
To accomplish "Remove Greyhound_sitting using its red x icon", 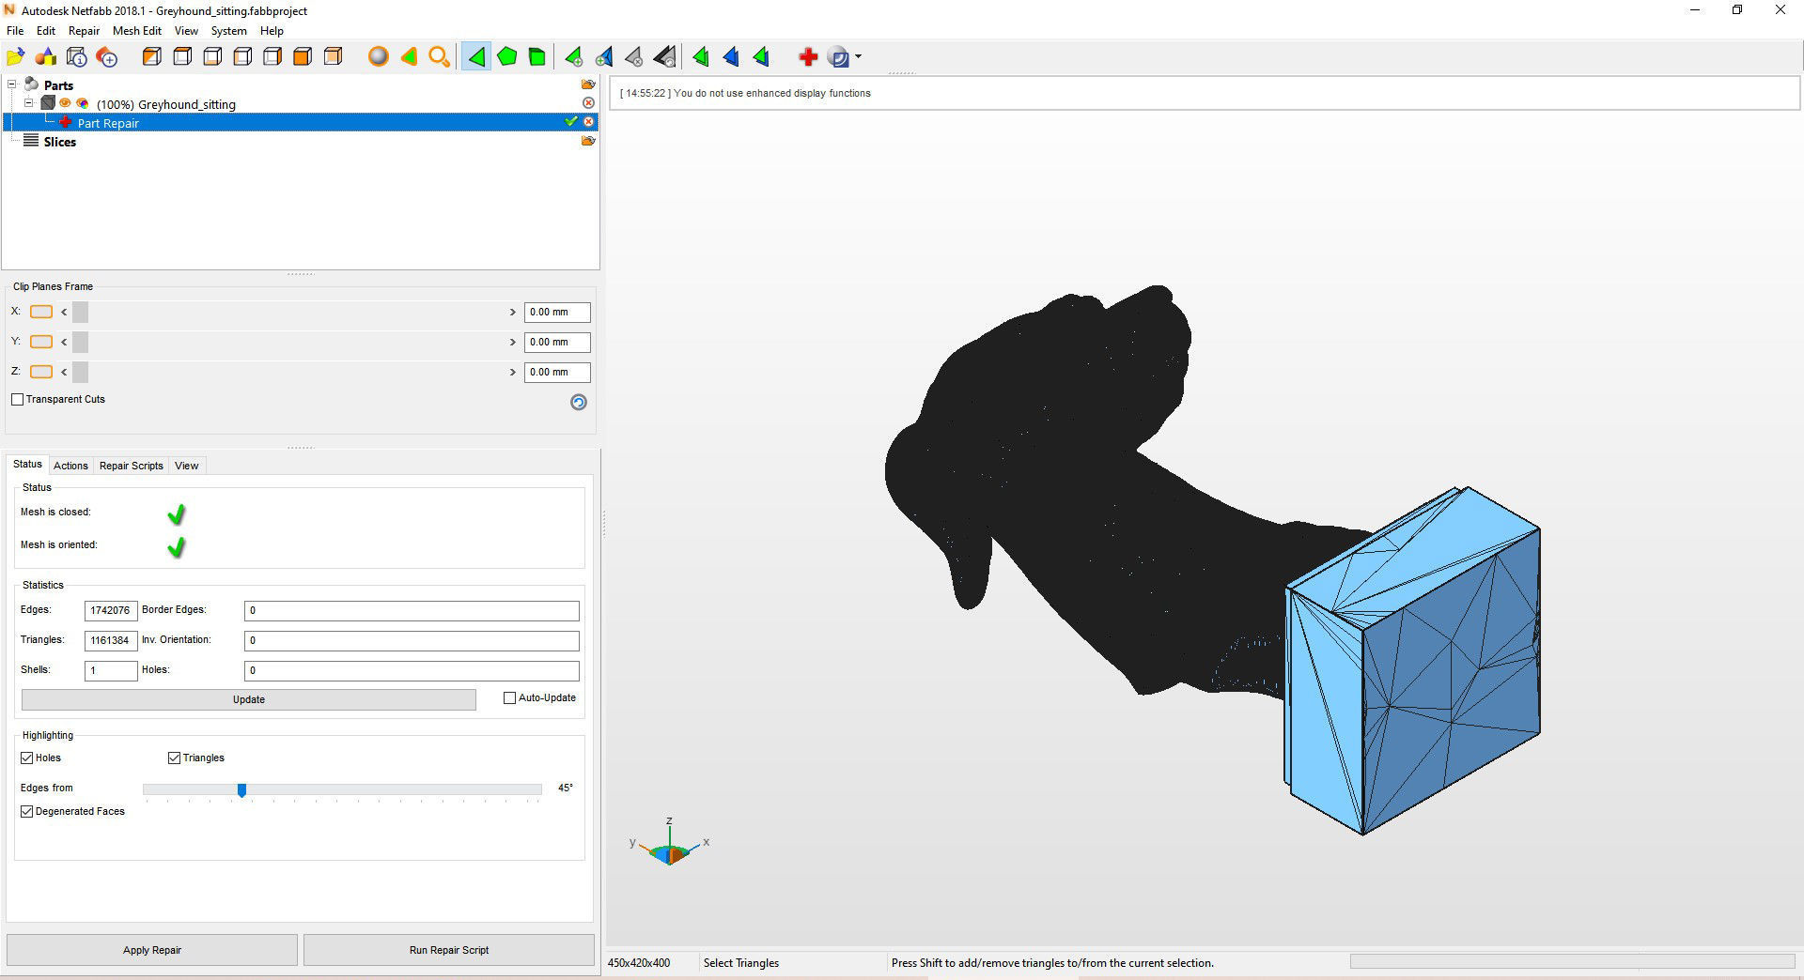I will (x=588, y=103).
